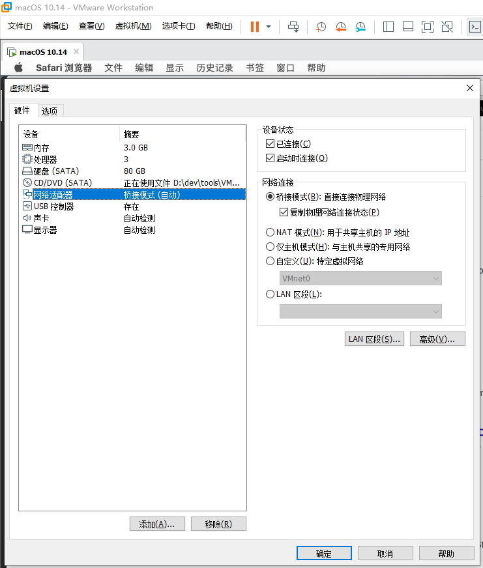Toggle the library sidebar view
This screenshot has height=568, width=483.
[x=388, y=27]
